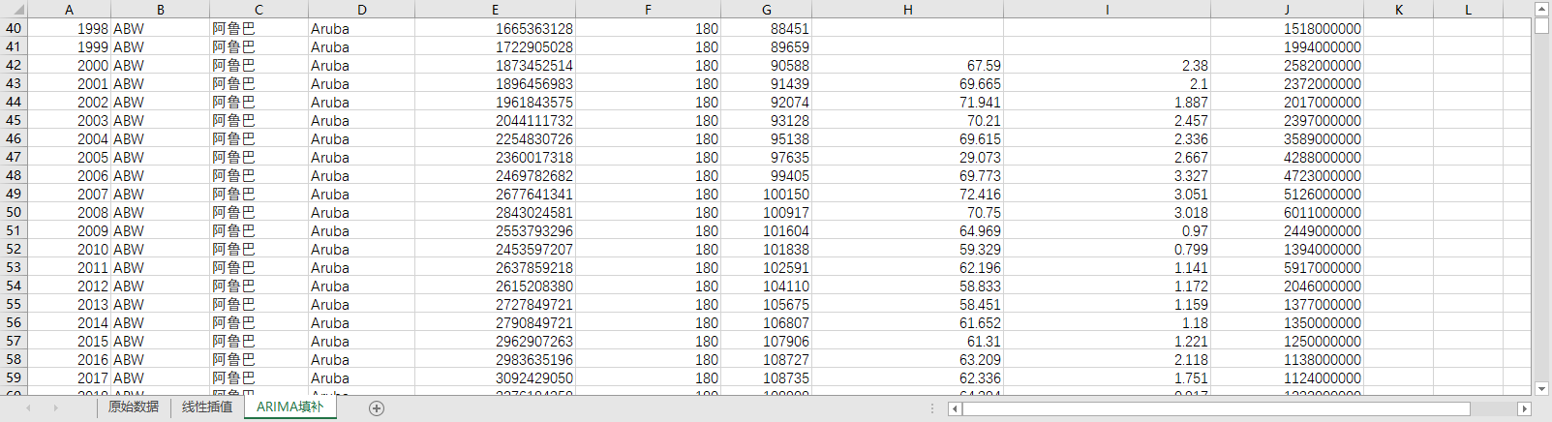The width and height of the screenshot is (1552, 422).
Task: Click cell value 1518000000
Action: tap(1287, 29)
